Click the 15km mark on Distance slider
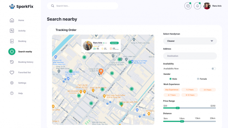228x128 pixels. (x=197, y=118)
